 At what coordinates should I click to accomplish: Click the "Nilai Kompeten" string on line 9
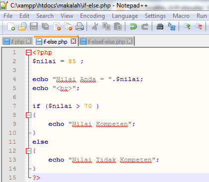(100, 124)
